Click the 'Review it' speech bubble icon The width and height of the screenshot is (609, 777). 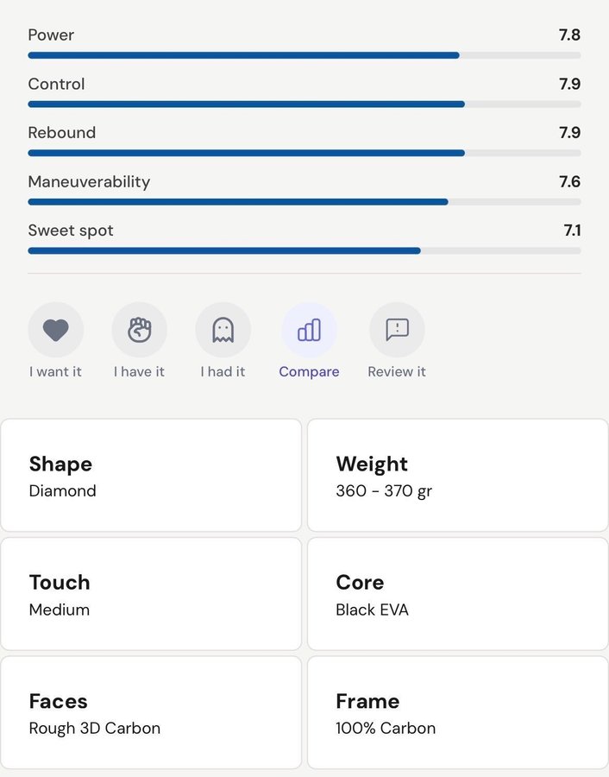(x=397, y=330)
